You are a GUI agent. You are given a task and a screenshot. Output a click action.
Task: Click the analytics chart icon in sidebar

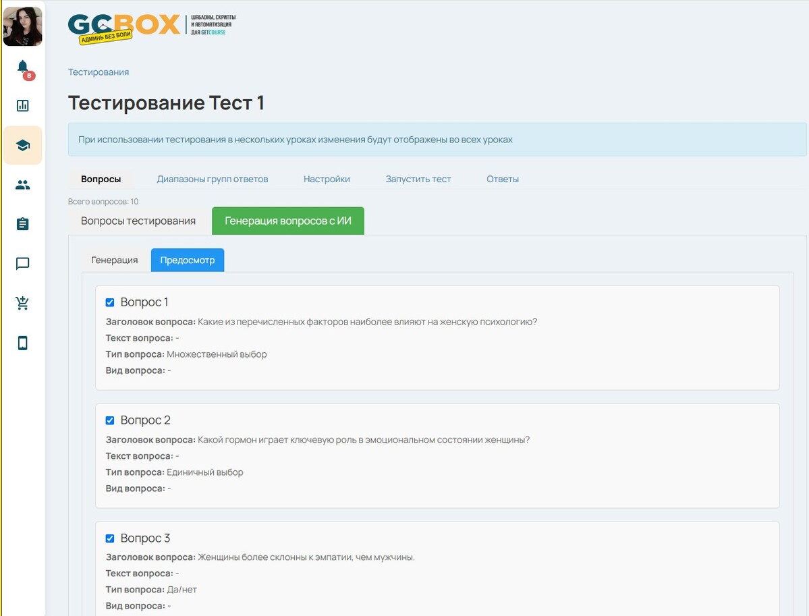[22, 106]
